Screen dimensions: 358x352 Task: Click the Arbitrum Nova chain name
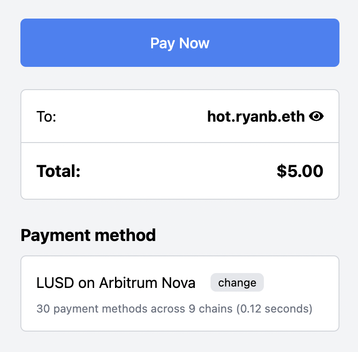pos(147,283)
